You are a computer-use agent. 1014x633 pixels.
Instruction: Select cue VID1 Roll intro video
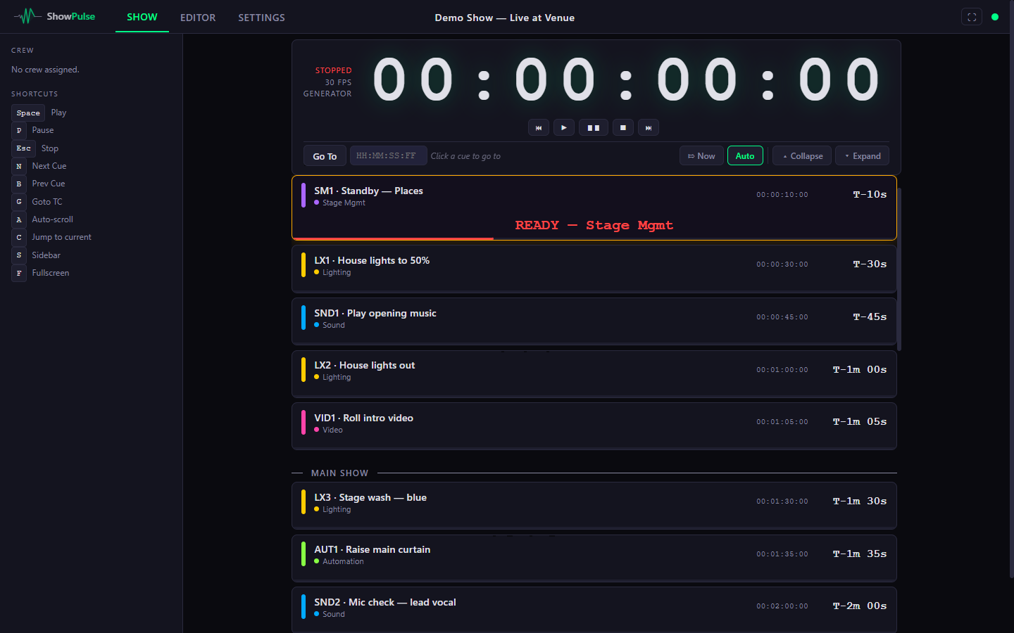pos(594,426)
